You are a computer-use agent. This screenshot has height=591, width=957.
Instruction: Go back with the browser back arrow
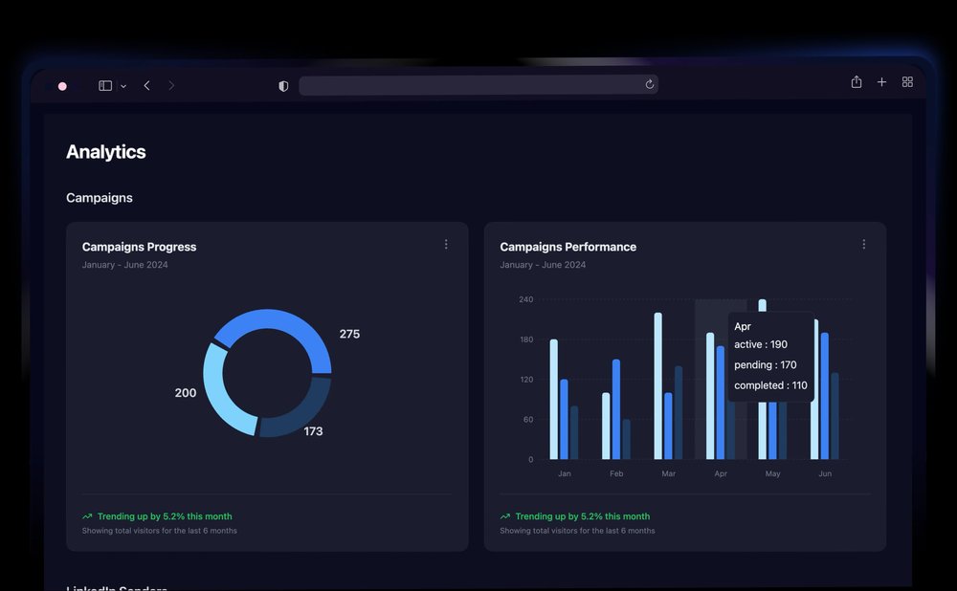click(x=147, y=85)
